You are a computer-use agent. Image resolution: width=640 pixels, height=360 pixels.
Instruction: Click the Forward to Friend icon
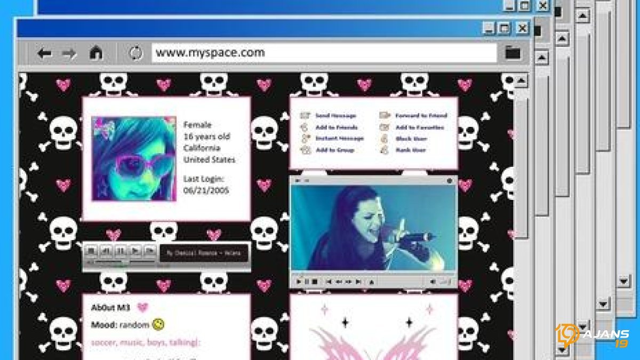coord(385,115)
